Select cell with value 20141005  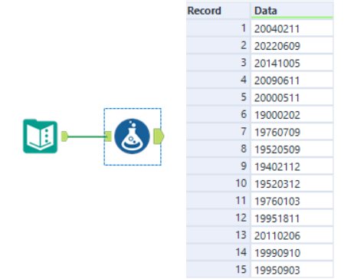[292, 63]
